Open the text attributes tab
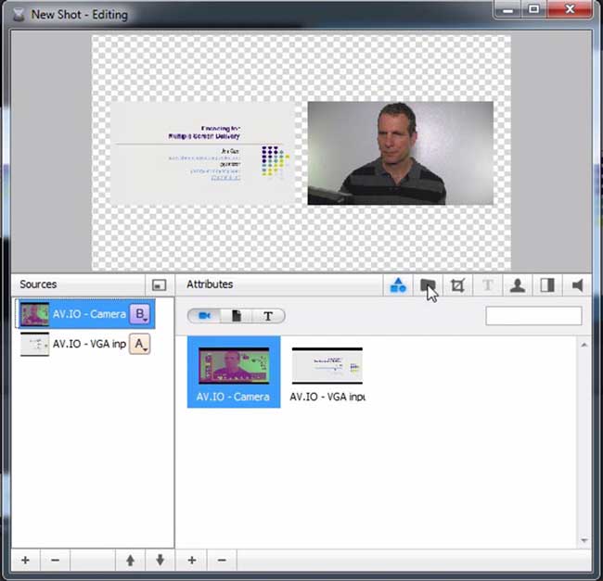The width and height of the screenshot is (603, 581). (488, 285)
